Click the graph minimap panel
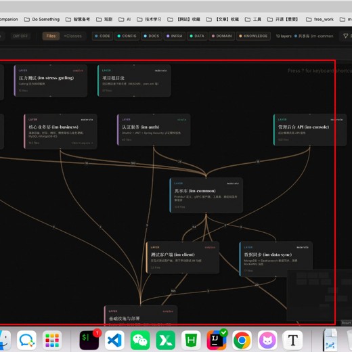The width and height of the screenshot is (352, 352). (320, 295)
